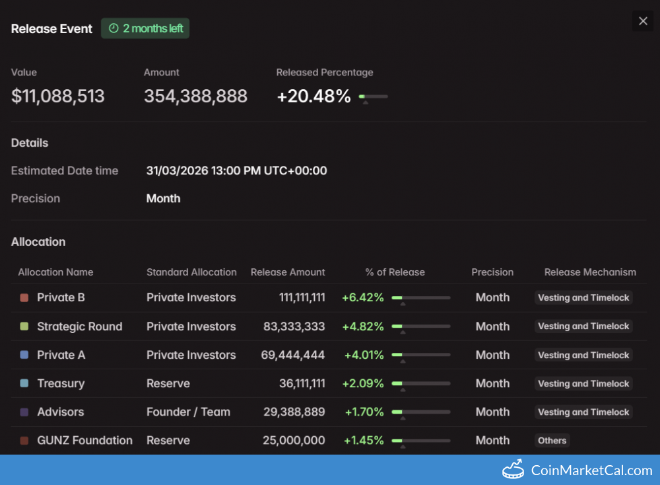
Task: Click the clock icon in time-left badge
Action: [114, 28]
